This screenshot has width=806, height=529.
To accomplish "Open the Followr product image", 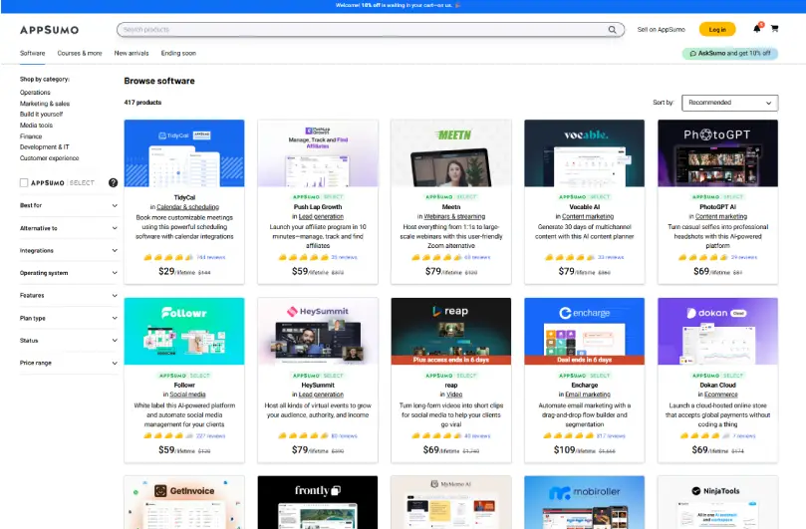I will point(184,331).
